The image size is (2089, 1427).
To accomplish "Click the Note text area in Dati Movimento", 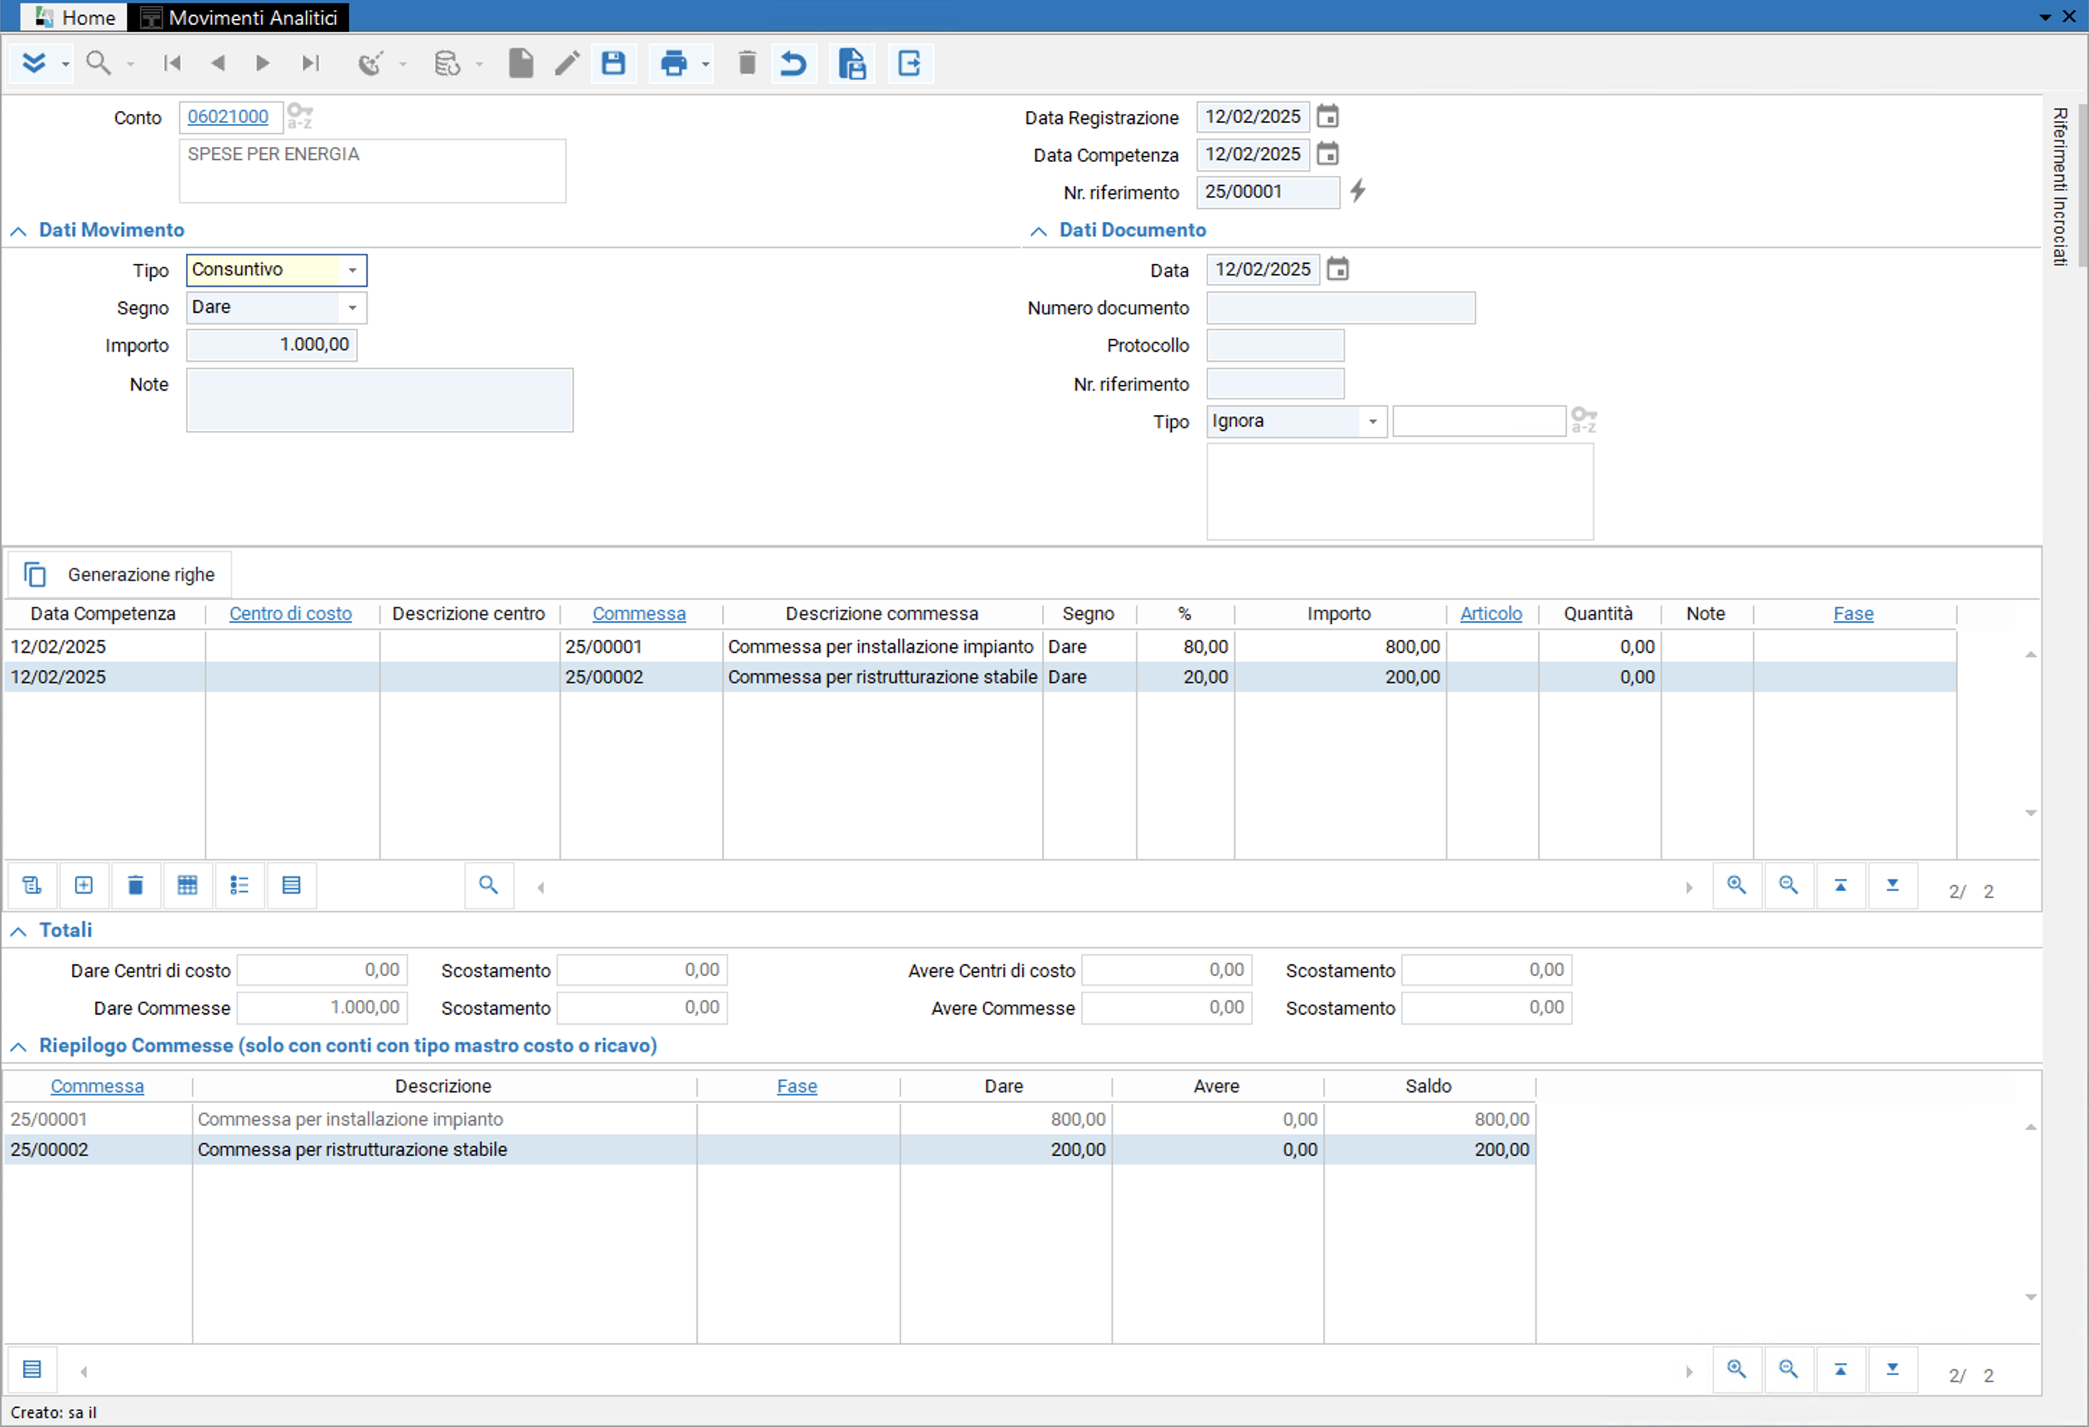I will pyautogui.click(x=379, y=400).
